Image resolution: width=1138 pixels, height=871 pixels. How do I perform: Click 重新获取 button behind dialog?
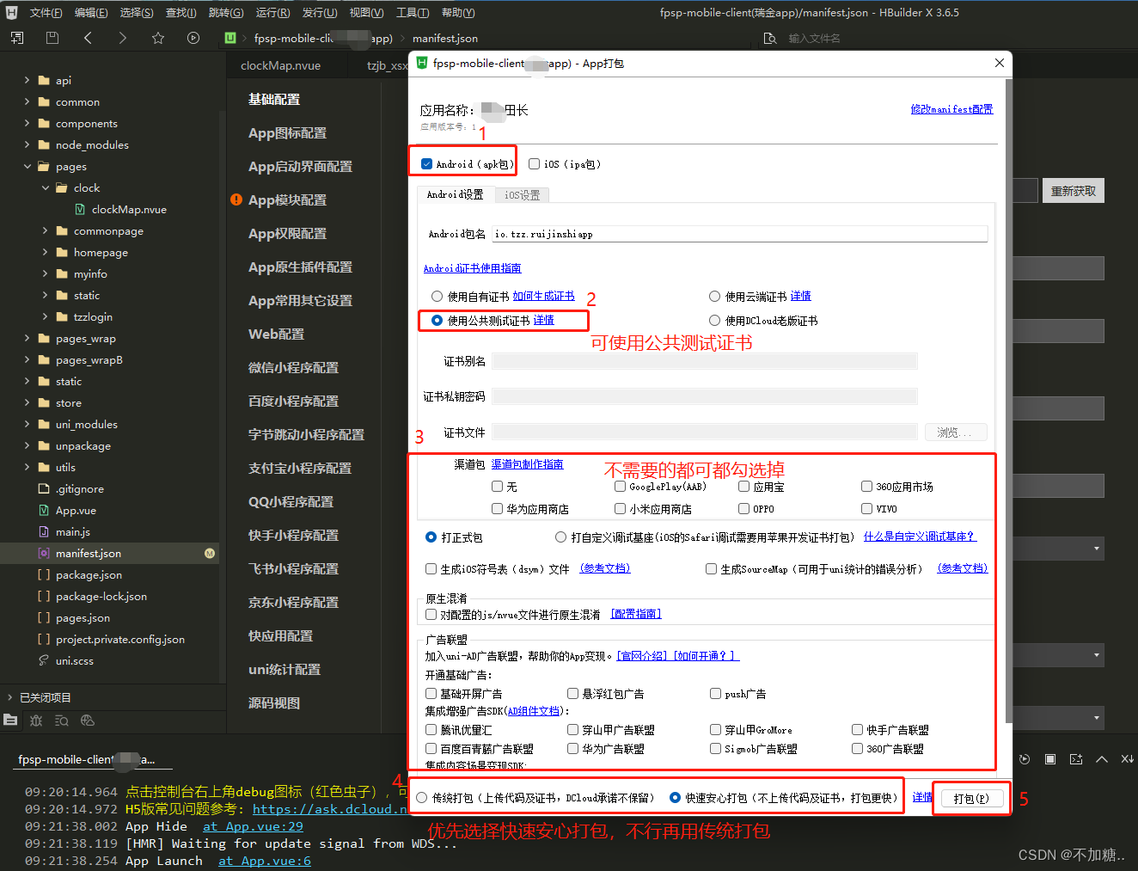click(1074, 191)
